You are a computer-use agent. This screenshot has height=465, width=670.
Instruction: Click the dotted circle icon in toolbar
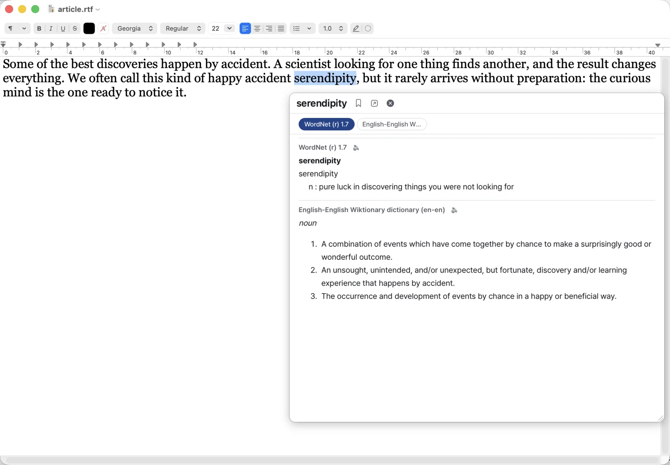[x=368, y=28]
